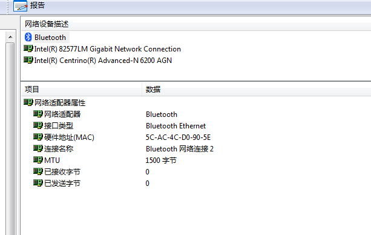The image size is (371, 235).
Task: Click the icon next to 已接收字节
Action: [x=38, y=171]
